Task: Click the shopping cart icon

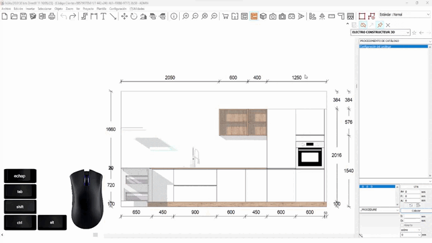Action: tap(225, 16)
